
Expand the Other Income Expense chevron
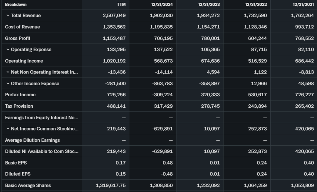tap(7, 84)
